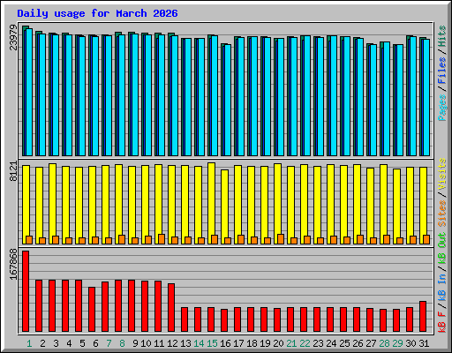Click the cyan pages bar for day 9
452x353 pixels.
tap(135, 94)
